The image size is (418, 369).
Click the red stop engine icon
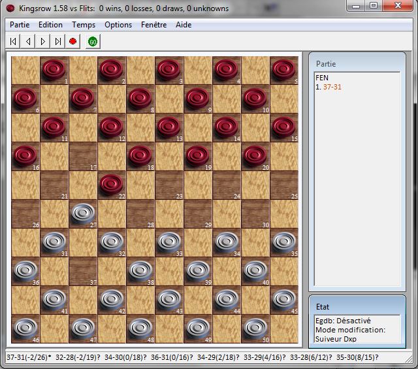tap(73, 41)
